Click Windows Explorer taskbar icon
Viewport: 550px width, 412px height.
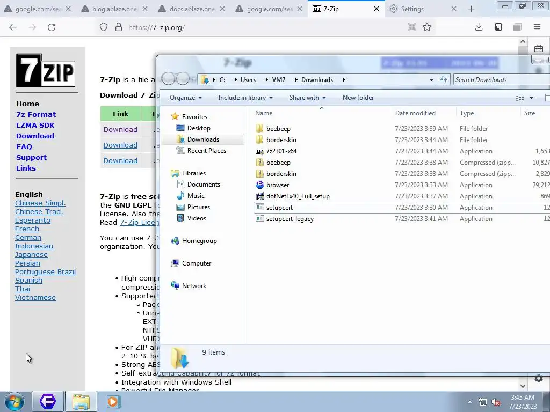(81, 401)
